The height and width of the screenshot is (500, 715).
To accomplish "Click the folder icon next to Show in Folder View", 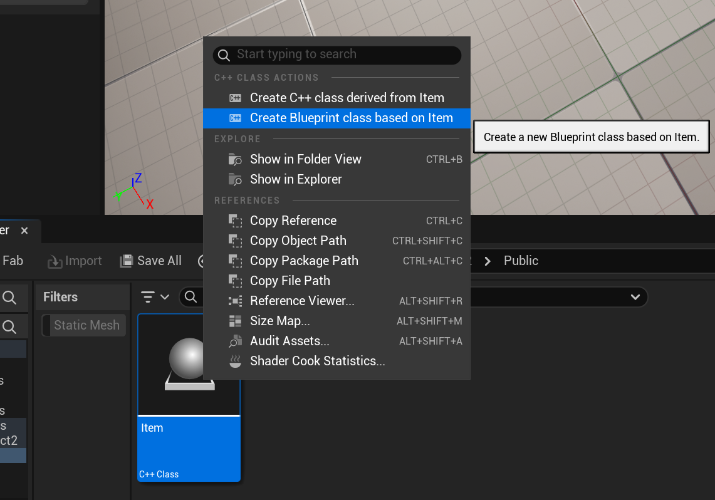I will [235, 159].
